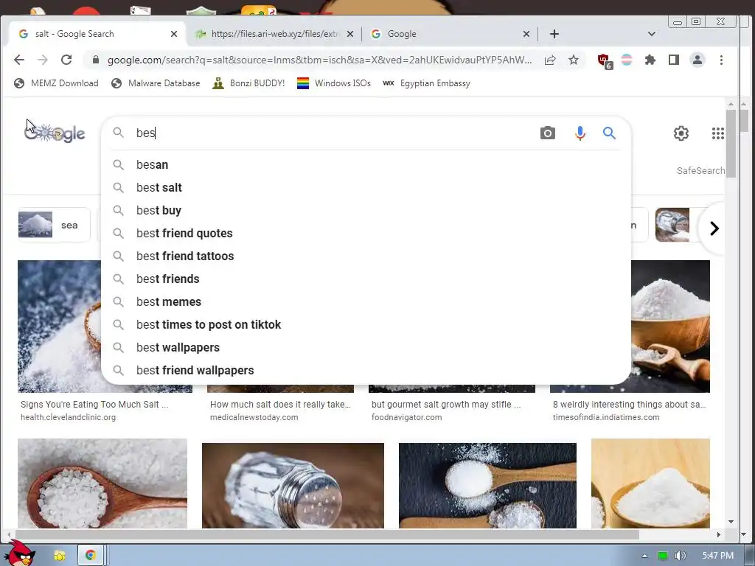The height and width of the screenshot is (566, 755).
Task: Reload the current page
Action: point(66,60)
